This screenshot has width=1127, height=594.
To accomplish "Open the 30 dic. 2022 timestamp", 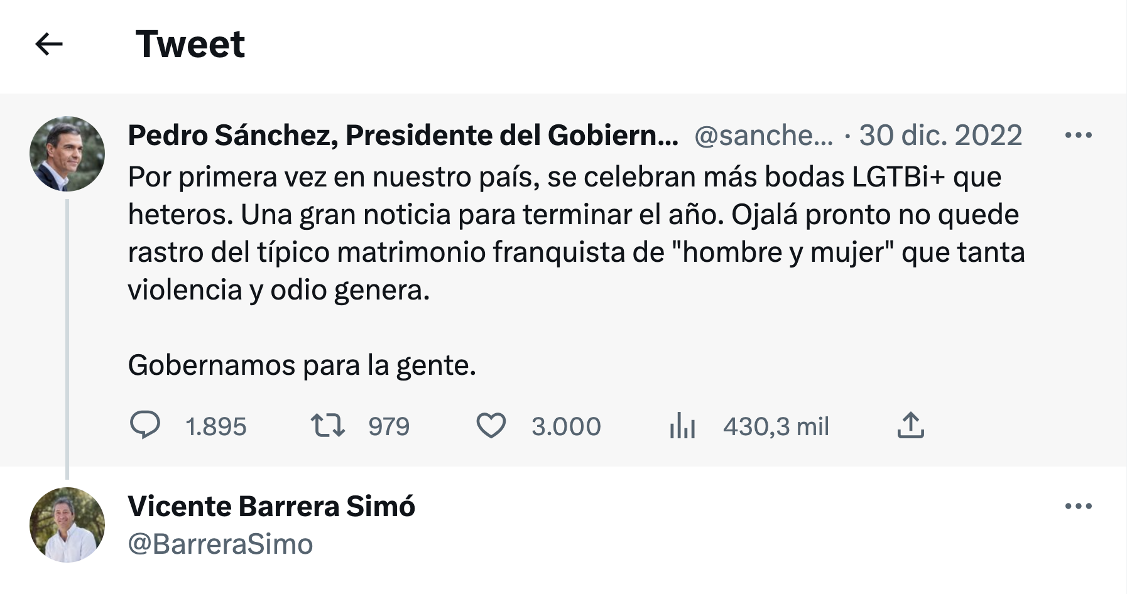I will point(940,135).
